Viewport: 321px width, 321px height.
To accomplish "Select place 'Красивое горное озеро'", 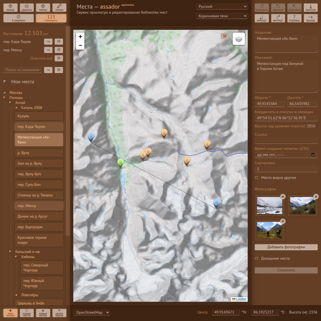I will tap(39, 240).
